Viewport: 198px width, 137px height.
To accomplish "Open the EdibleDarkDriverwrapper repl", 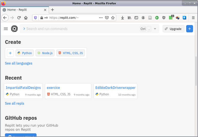I will [116, 88].
